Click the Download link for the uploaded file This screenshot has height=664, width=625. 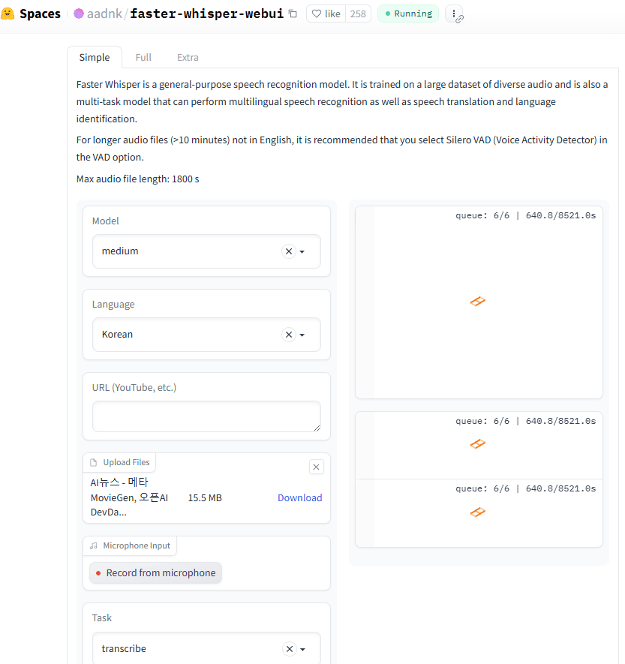tap(300, 497)
